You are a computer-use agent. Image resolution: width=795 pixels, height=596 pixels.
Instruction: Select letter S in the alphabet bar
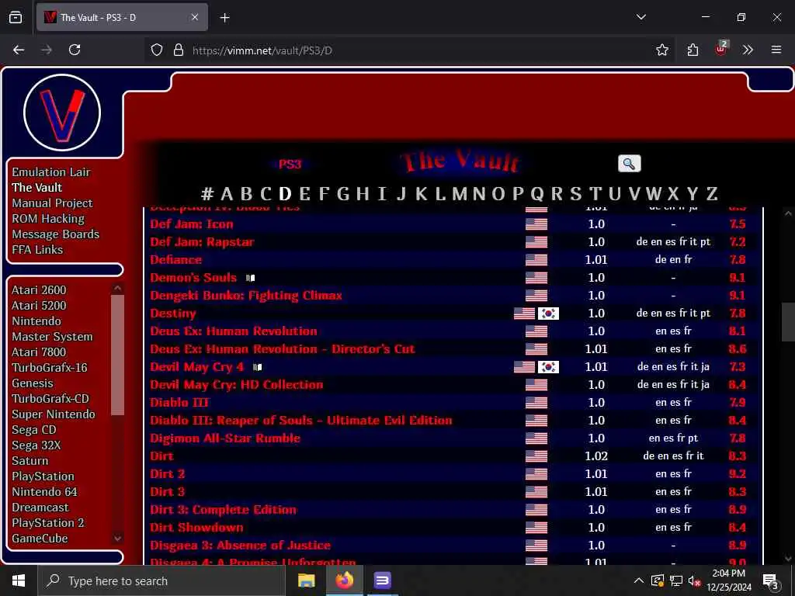click(575, 193)
